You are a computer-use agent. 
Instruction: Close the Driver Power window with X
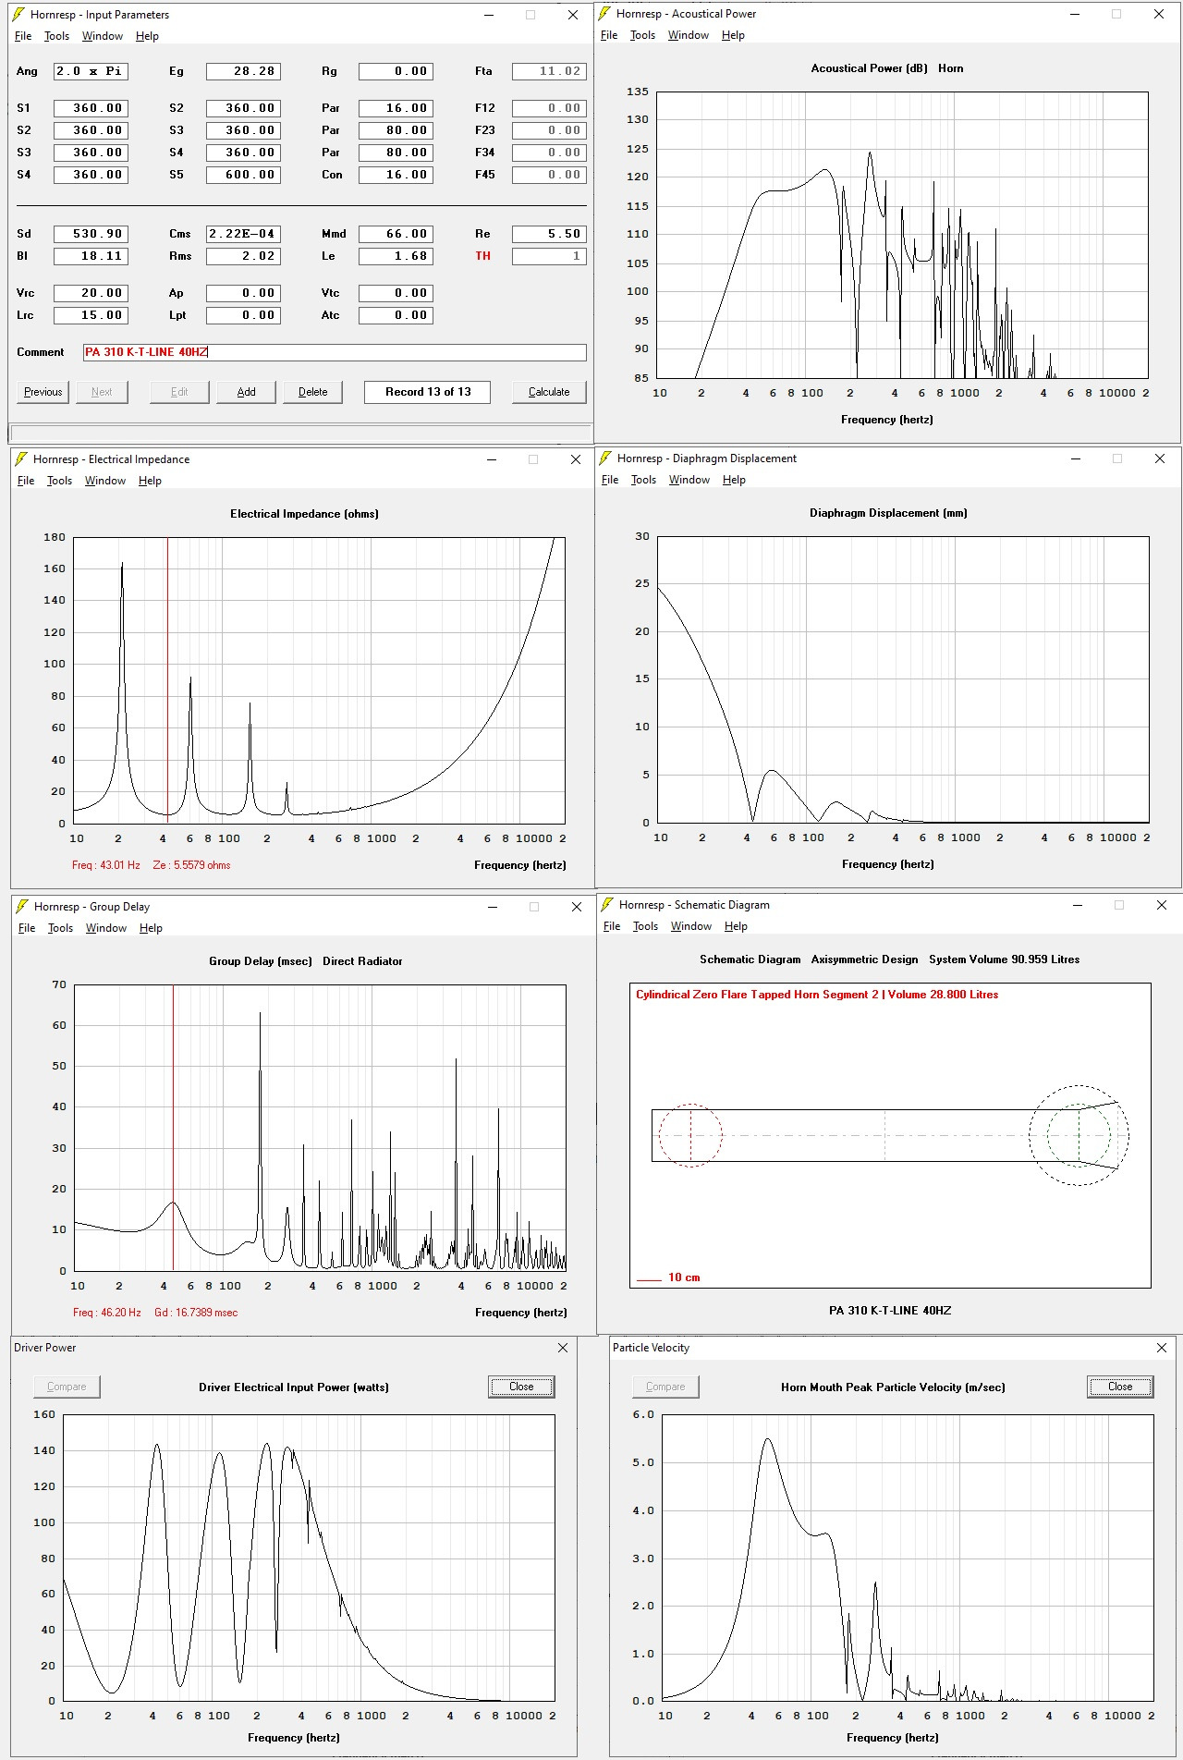pyautogui.click(x=563, y=1348)
